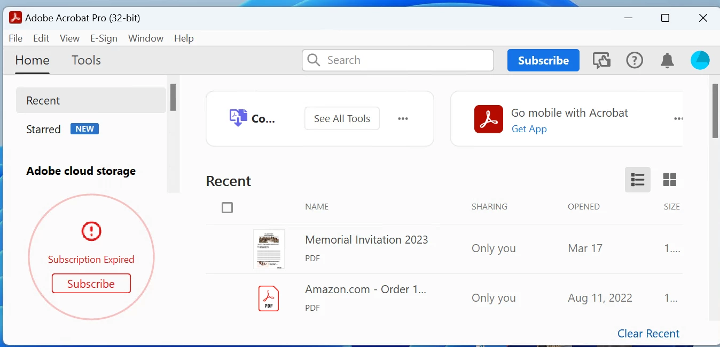
Task: Click the blue Subscribe button
Action: pos(543,60)
